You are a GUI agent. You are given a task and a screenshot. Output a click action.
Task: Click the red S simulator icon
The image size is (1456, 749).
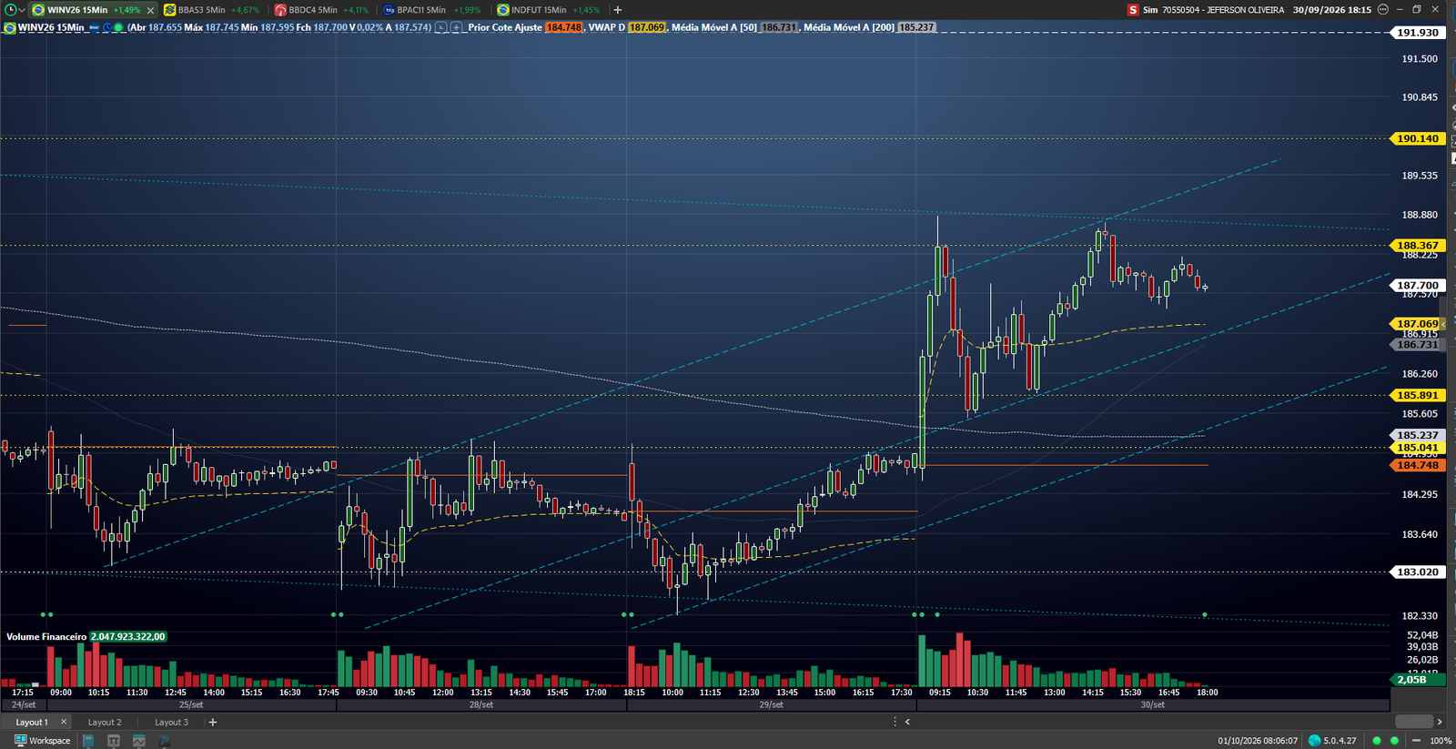1133,10
